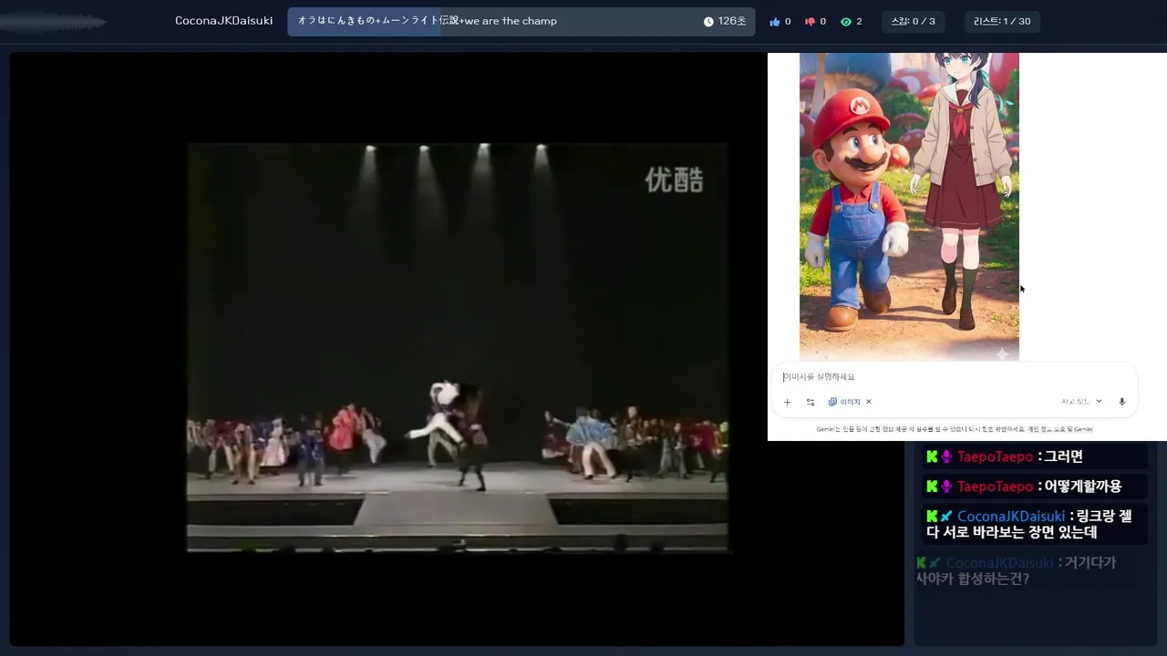Open the 리스트: 1 / 30 playlist button

point(1002,21)
